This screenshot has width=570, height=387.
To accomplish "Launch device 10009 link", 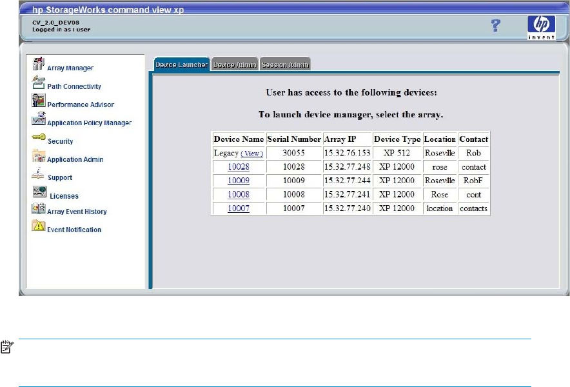I will tap(238, 181).
